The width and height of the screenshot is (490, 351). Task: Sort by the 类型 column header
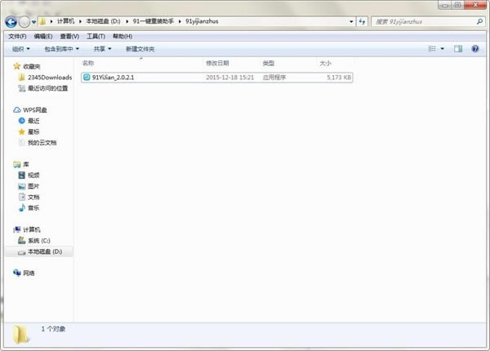pos(269,63)
